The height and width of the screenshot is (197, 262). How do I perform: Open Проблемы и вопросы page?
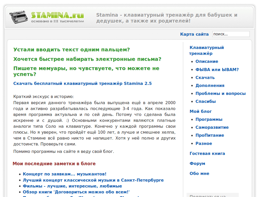click(x=221, y=93)
